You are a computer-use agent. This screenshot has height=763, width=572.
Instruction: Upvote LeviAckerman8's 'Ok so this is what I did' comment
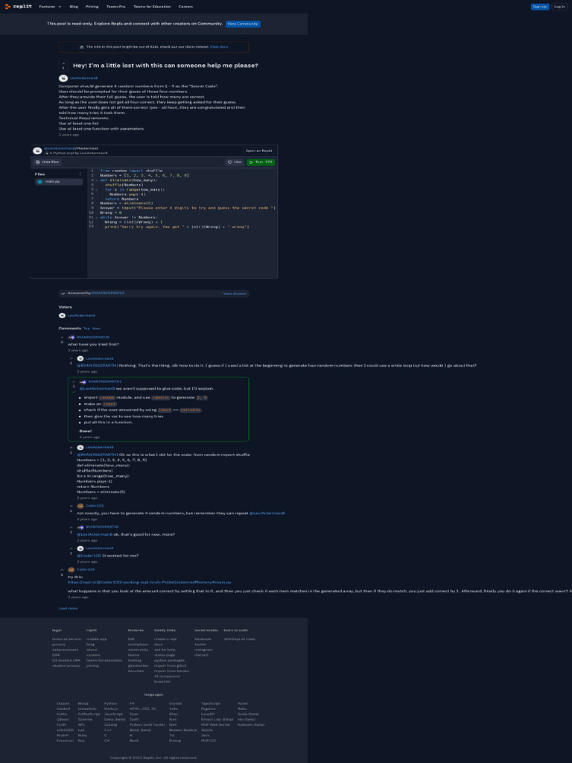(x=71, y=447)
